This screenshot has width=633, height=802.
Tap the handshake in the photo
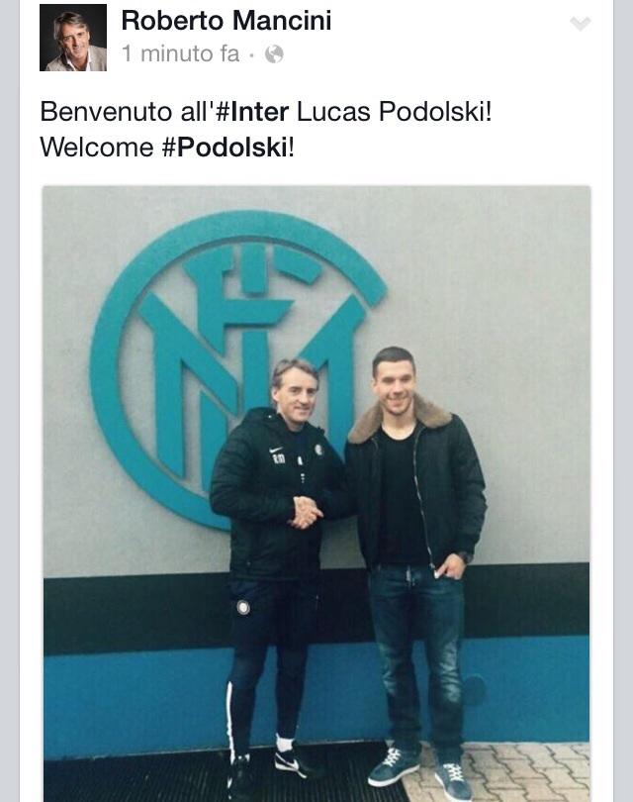[306, 512]
